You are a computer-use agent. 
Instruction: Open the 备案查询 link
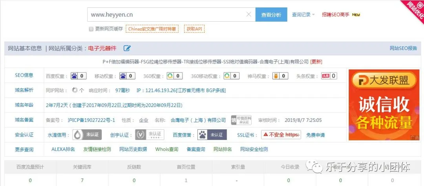(x=196, y=149)
